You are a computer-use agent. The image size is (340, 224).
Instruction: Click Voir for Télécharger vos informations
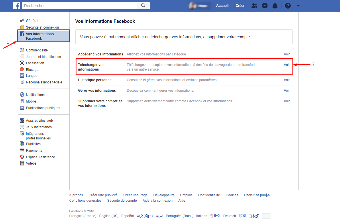(287, 65)
